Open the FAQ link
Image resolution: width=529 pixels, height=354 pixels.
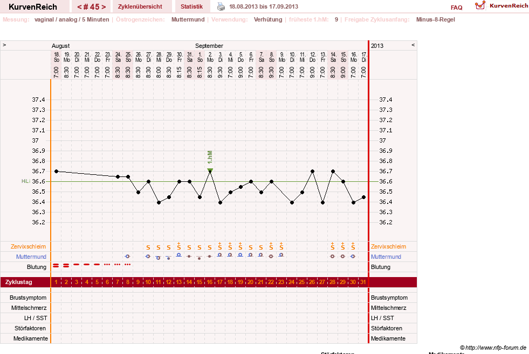(x=456, y=8)
